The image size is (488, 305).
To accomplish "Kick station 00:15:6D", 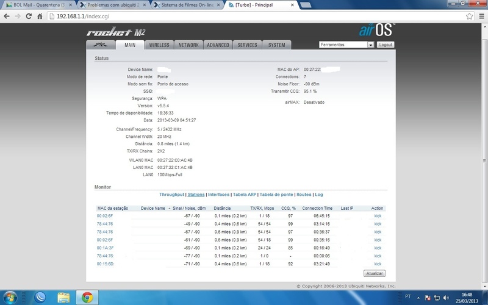I will click(x=378, y=264).
